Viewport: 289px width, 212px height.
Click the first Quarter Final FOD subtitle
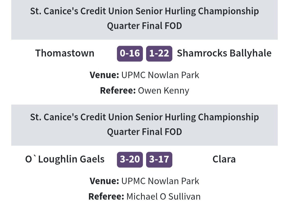click(x=144, y=26)
